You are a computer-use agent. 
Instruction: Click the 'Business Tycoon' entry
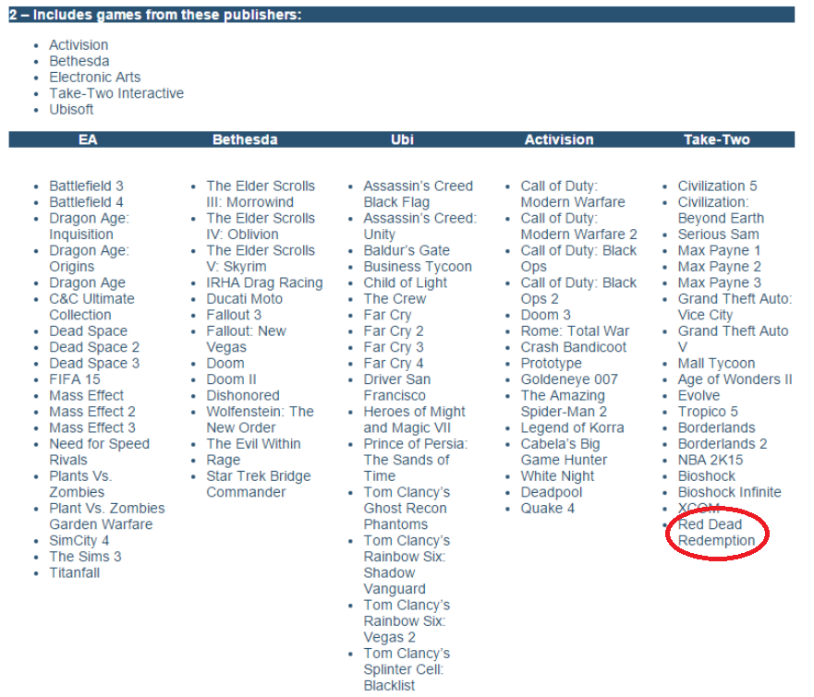click(x=418, y=266)
